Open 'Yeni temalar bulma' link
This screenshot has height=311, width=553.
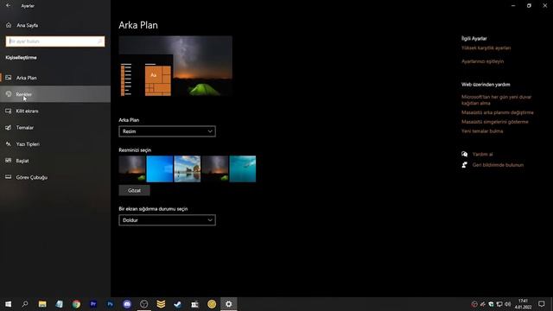coord(482,130)
